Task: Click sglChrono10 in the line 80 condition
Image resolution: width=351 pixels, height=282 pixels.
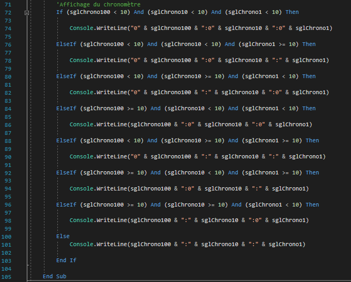Action: [x=183, y=77]
